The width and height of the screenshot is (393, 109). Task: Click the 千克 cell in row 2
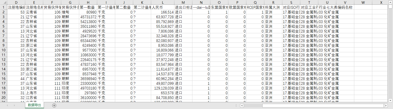106,12
